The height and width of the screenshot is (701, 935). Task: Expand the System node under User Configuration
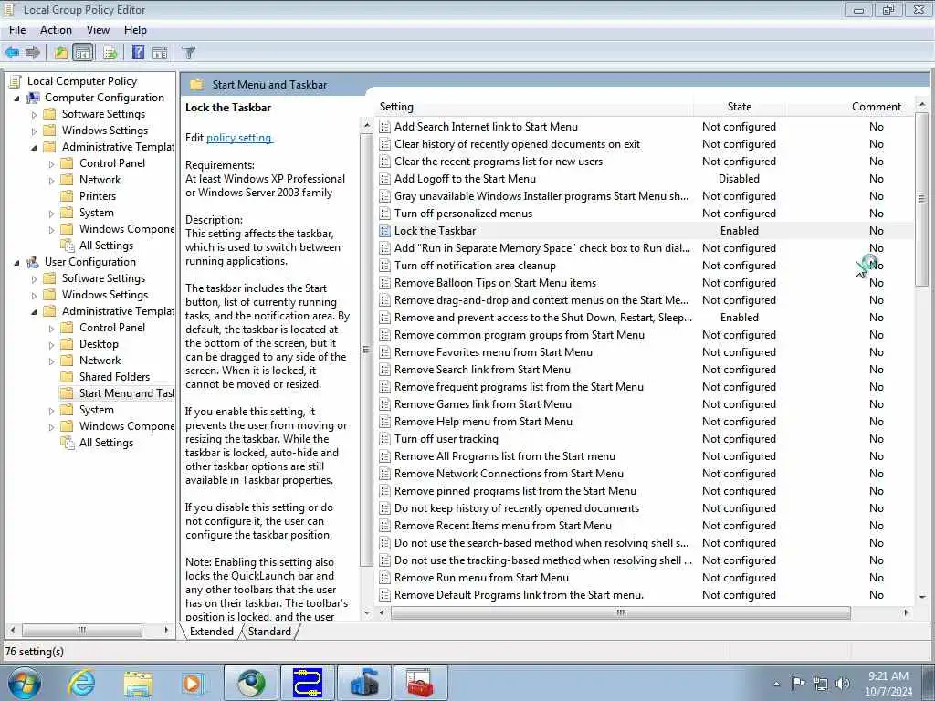pyautogui.click(x=51, y=410)
